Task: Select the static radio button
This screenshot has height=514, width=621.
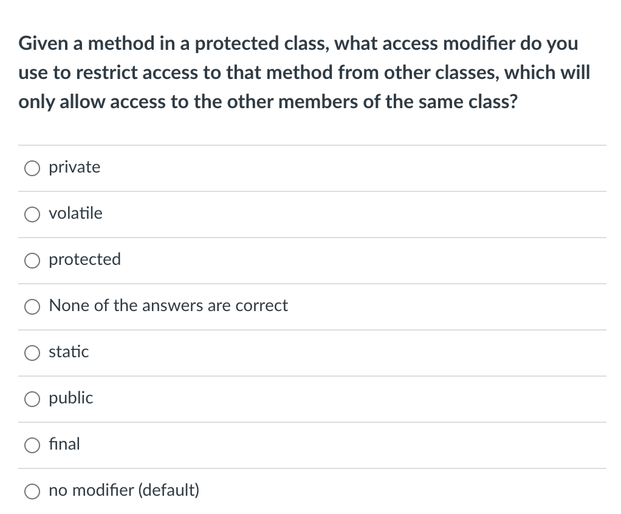Action: [32, 352]
